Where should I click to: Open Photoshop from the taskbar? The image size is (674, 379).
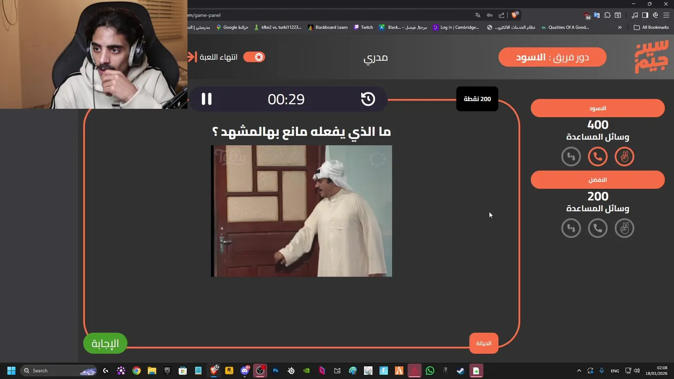pos(275,371)
